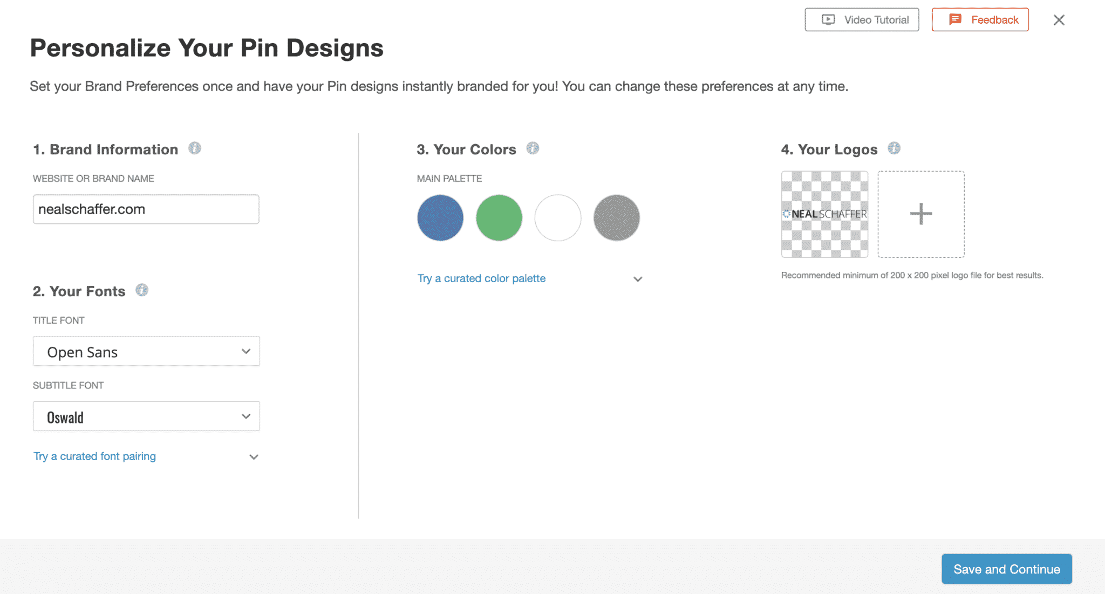Open the Title Font dropdown showing Open Sans

tap(146, 351)
